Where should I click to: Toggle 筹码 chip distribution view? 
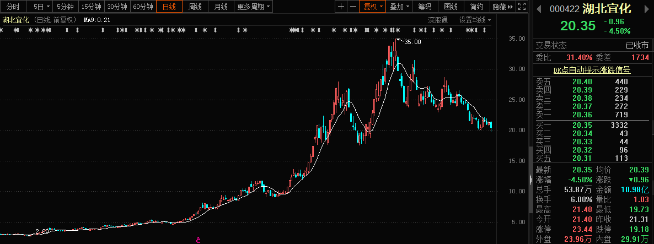tap(425, 6)
